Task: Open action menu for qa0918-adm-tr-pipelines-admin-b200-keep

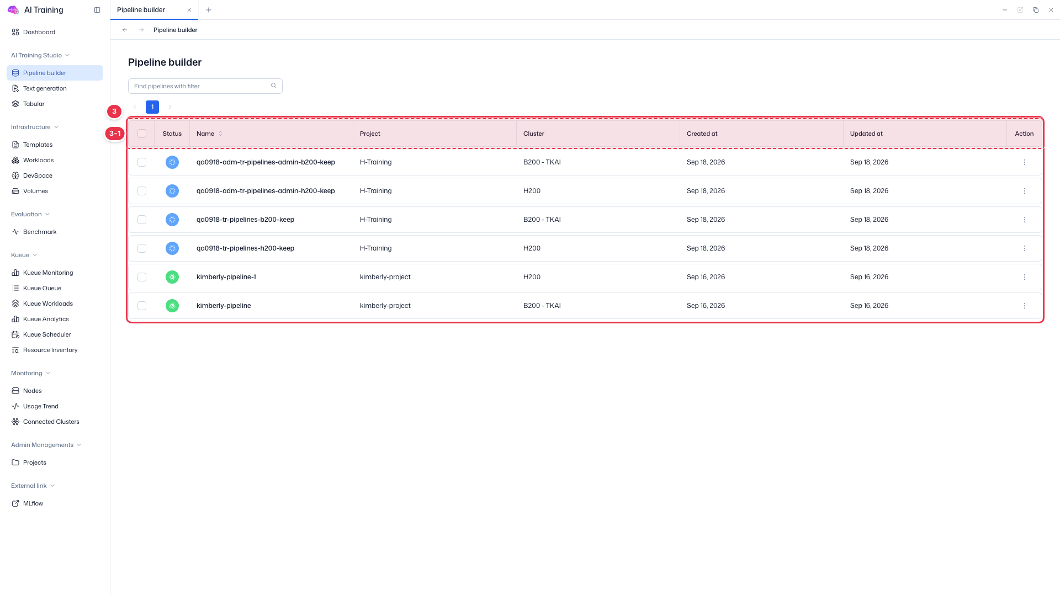Action: (1024, 162)
